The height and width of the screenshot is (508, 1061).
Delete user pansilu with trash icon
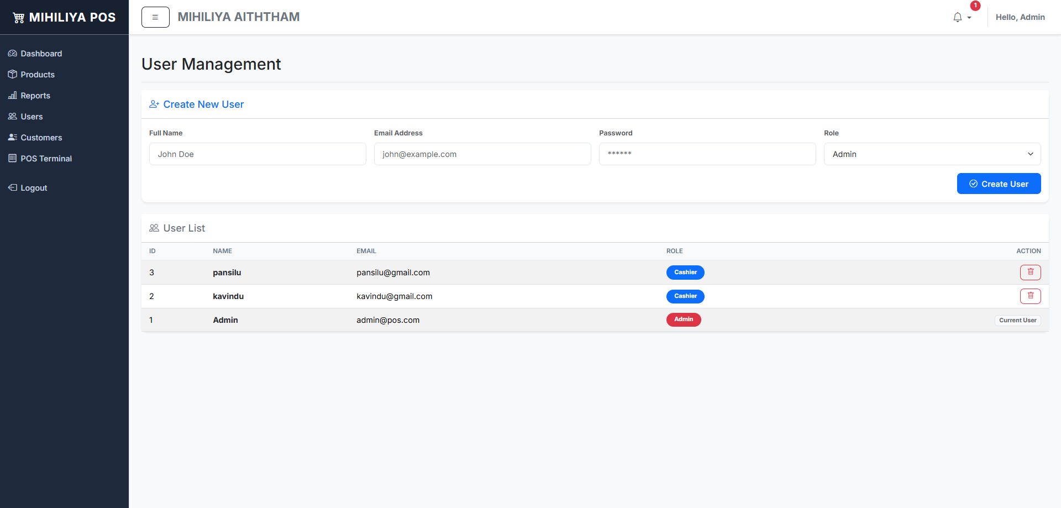point(1031,273)
